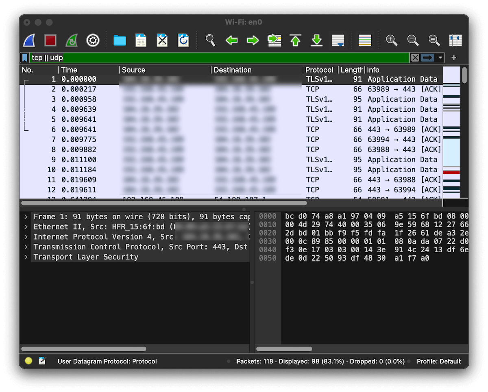Image resolution: width=488 pixels, height=392 pixels.
Task: Go to specified packet
Action: pyautogui.click(x=274, y=40)
